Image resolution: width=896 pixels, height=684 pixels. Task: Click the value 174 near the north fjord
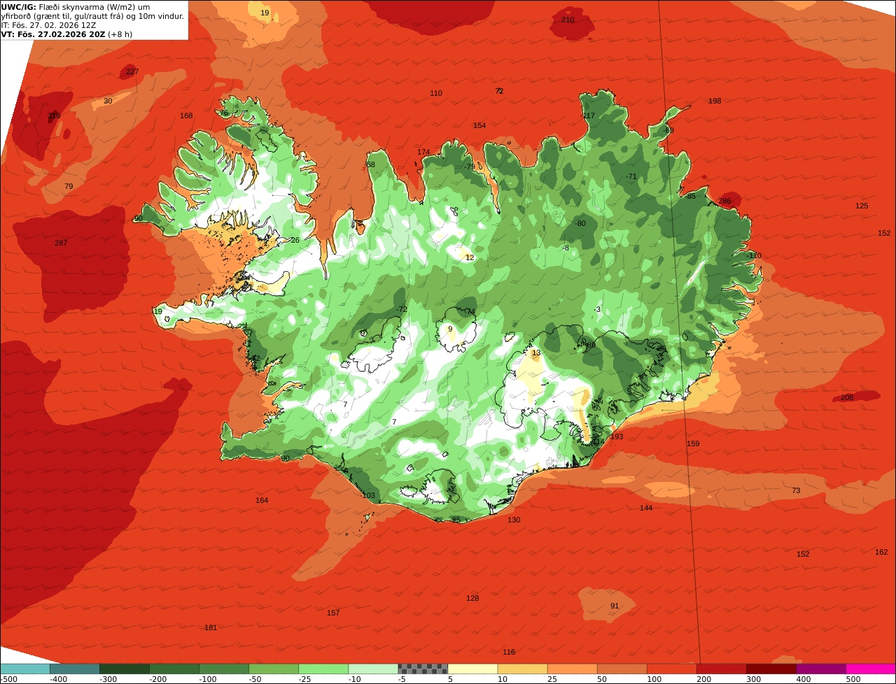tap(423, 152)
